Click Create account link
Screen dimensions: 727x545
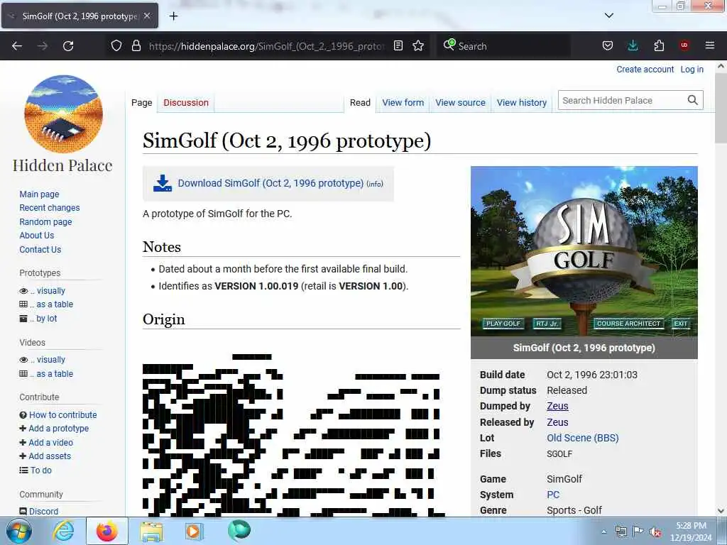(645, 69)
